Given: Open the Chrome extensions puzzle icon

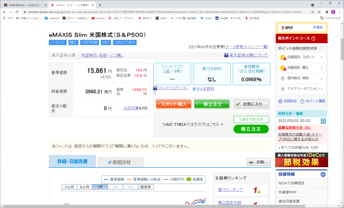Looking at the screenshot, I should 326,11.
